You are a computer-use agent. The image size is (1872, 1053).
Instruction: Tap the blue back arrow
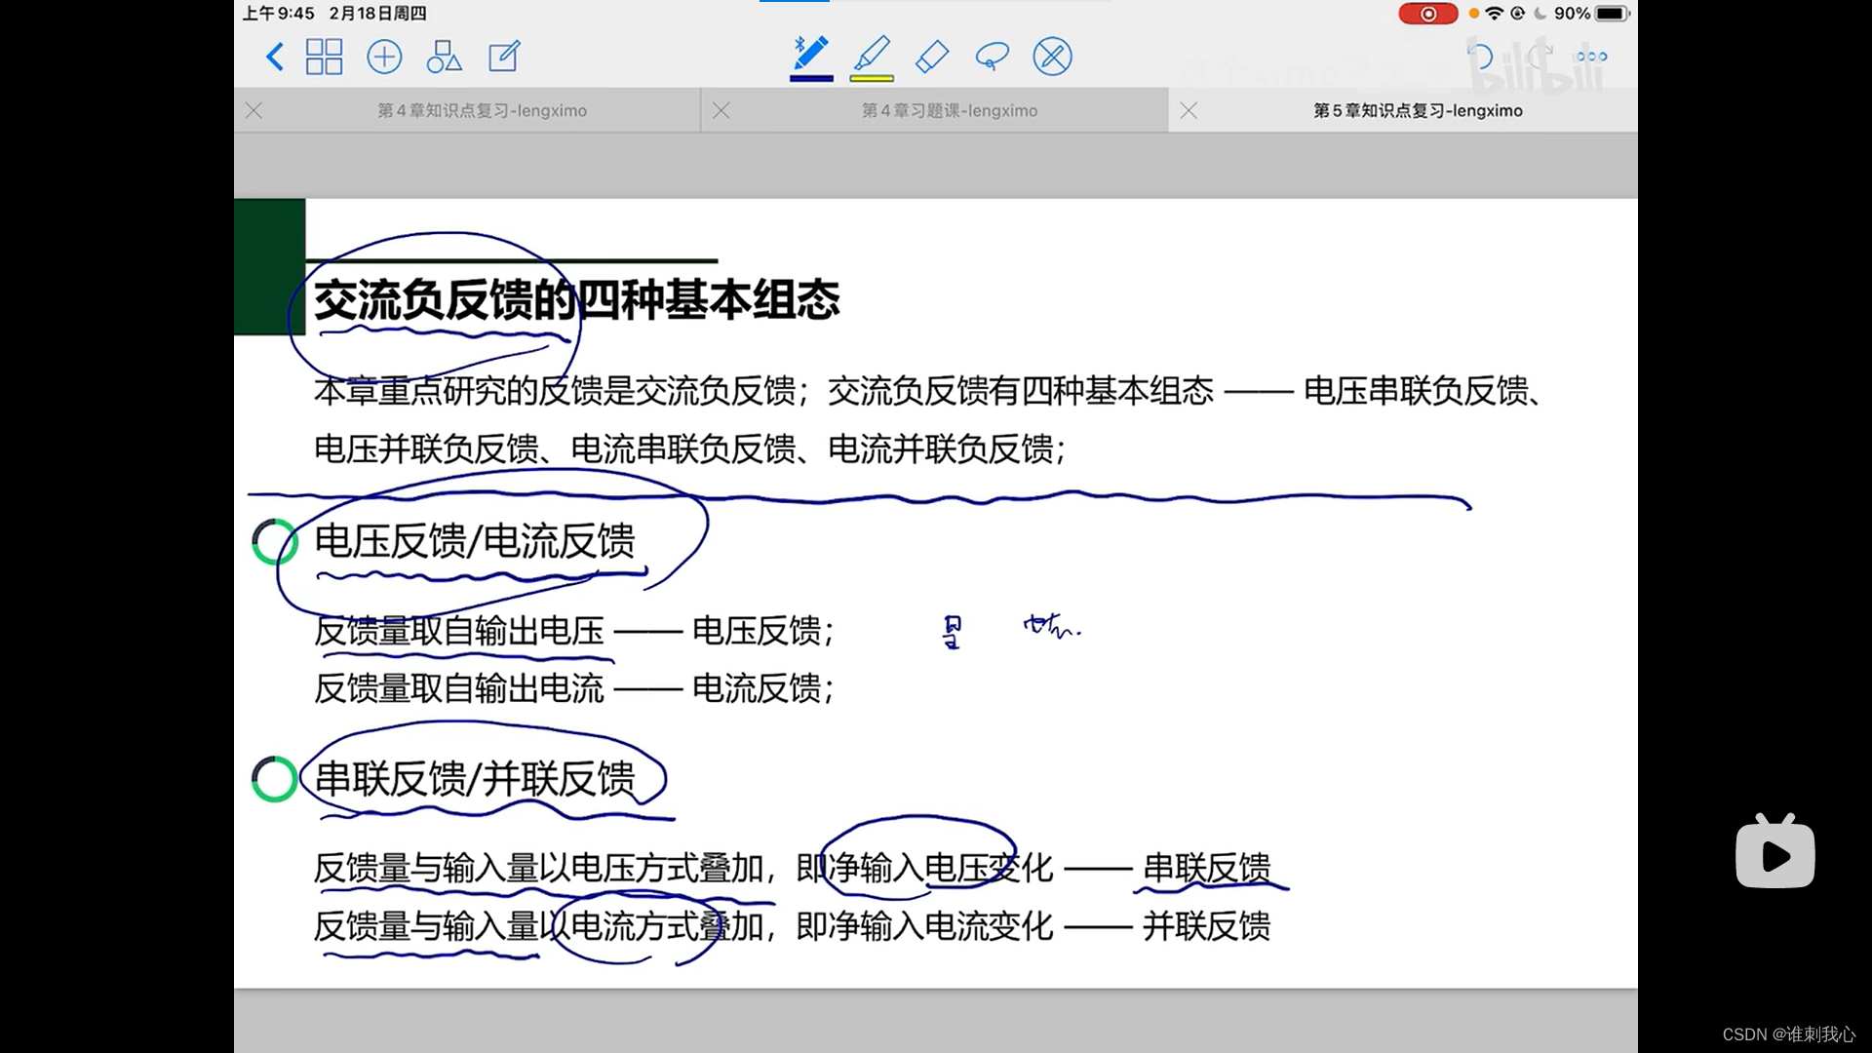[275, 57]
